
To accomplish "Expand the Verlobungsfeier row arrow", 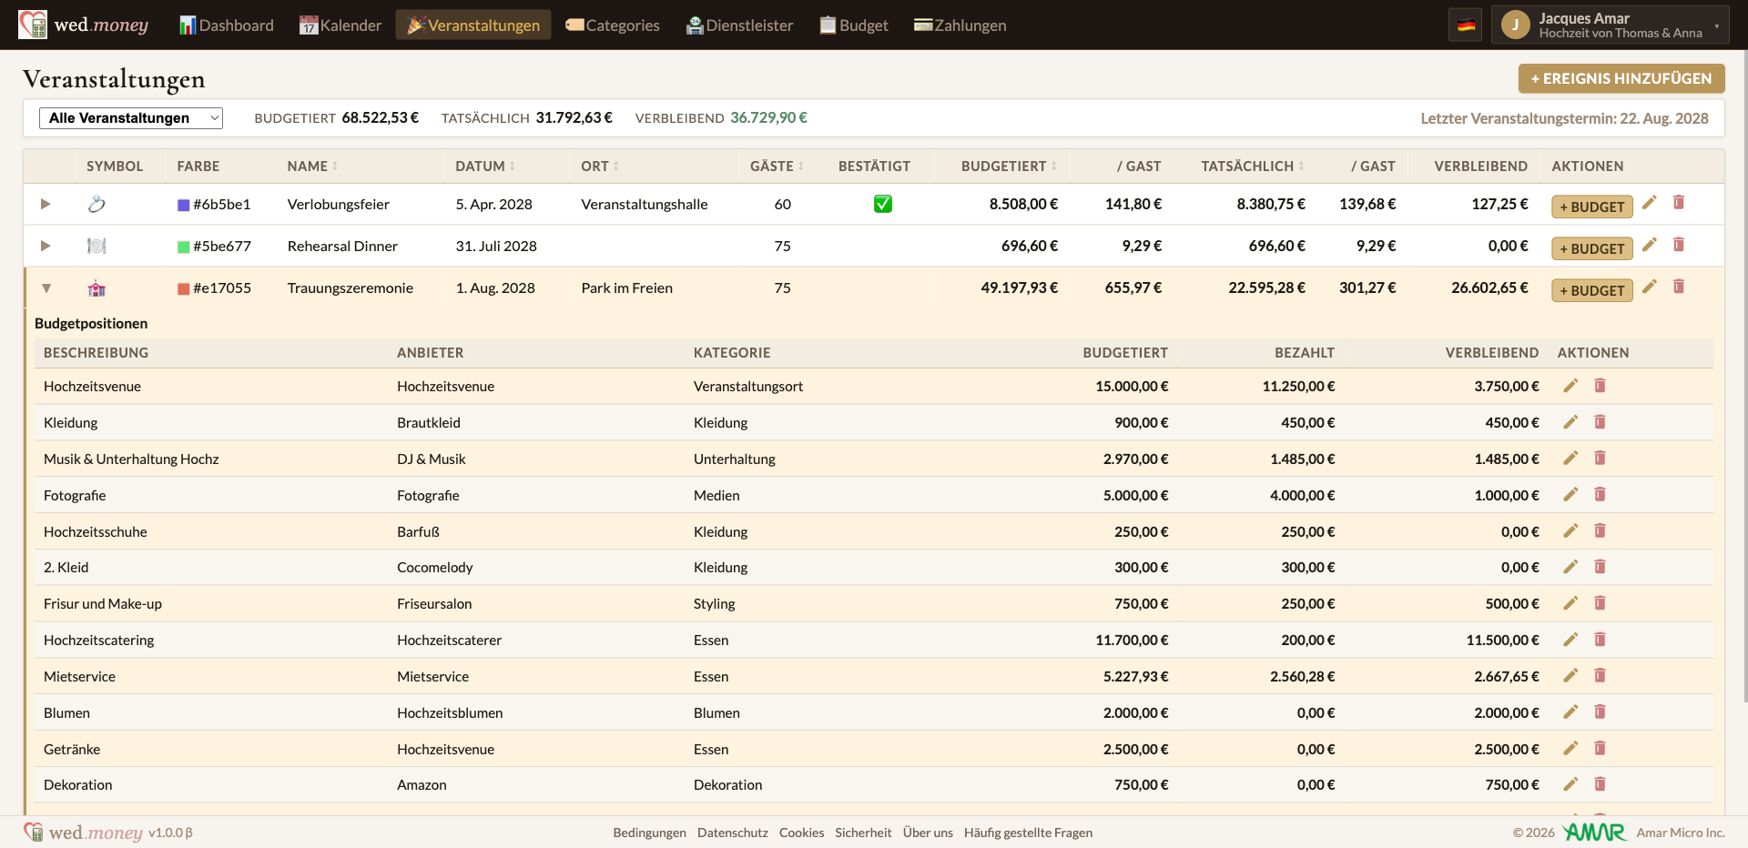I will click(x=46, y=204).
